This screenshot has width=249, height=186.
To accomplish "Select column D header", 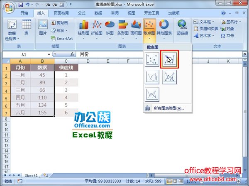I will 88,61.
